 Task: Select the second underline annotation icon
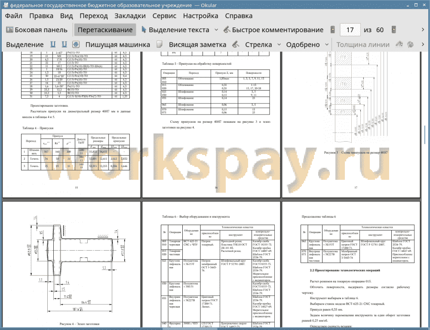(64, 44)
